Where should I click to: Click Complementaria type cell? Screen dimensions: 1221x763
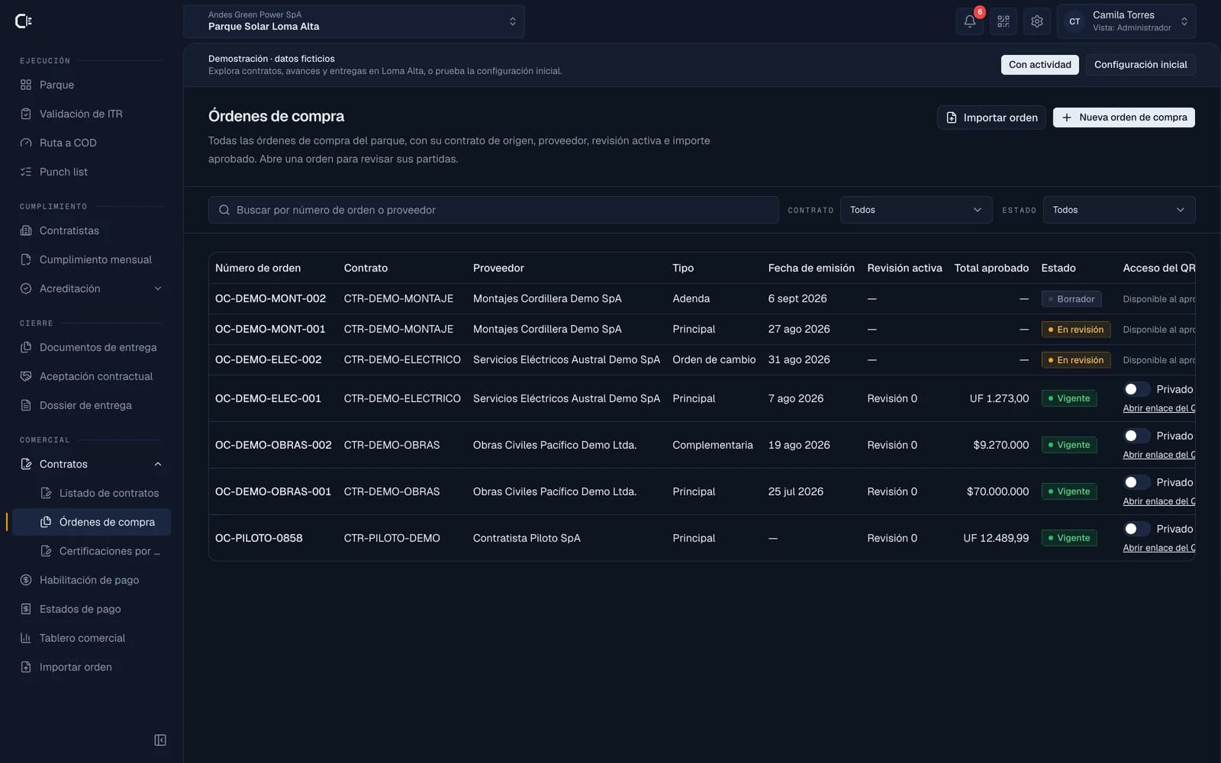coord(712,445)
